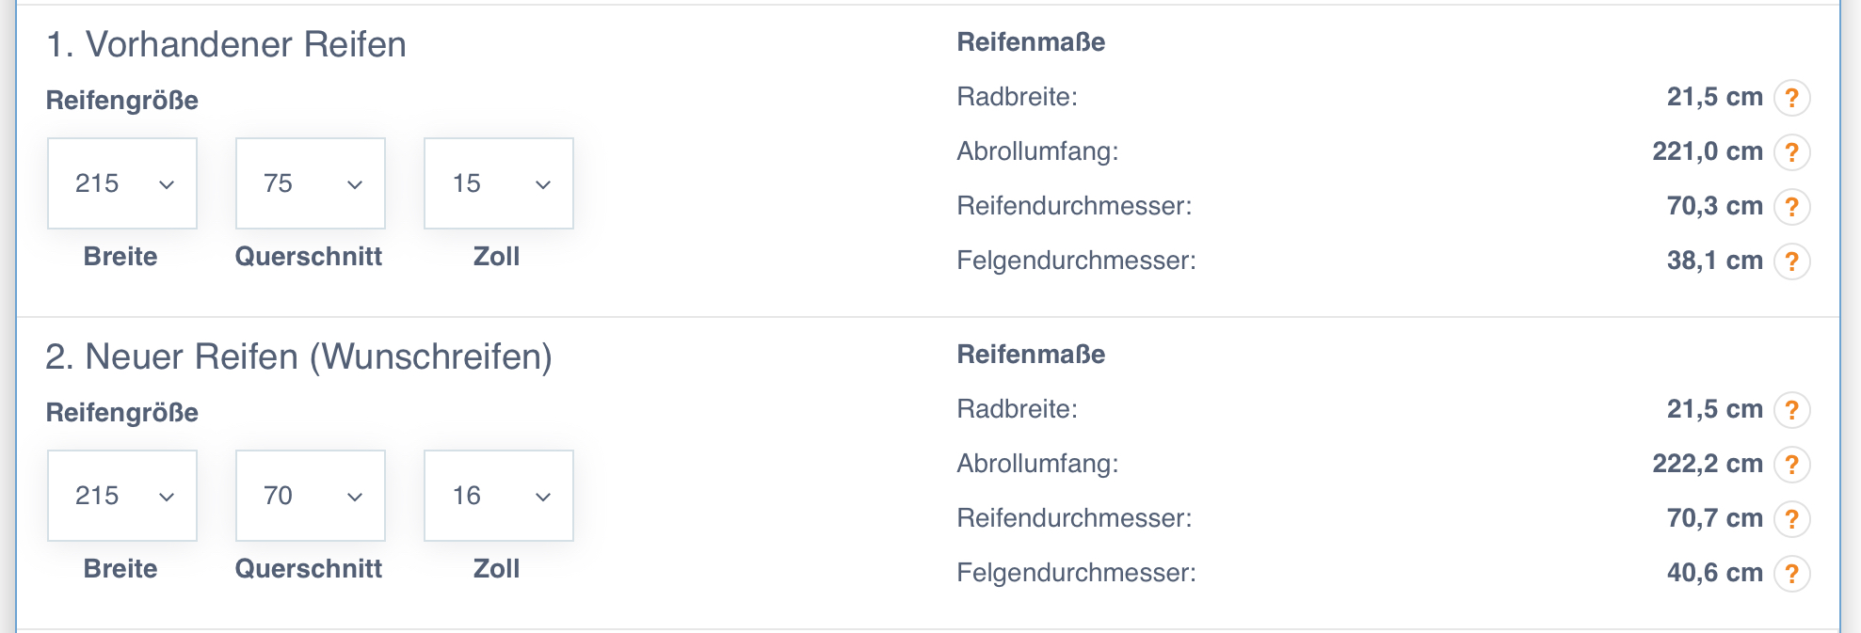The width and height of the screenshot is (1861, 633).
Task: Click the 40,6 cm Felgendurchmesser value
Action: [1714, 573]
